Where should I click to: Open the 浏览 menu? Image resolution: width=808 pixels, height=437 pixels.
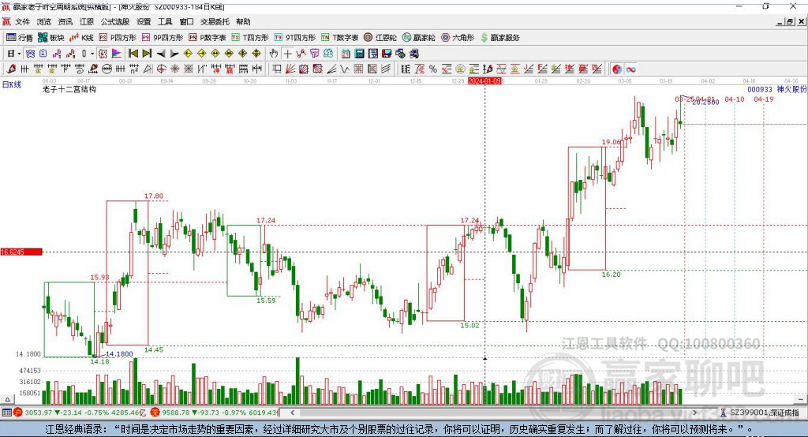tap(44, 21)
